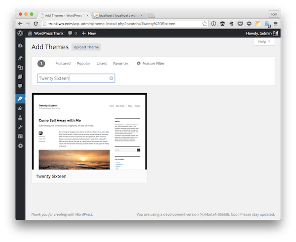The image size is (296, 242).
Task: Collapse the admin sidebar menu
Action: point(20,146)
